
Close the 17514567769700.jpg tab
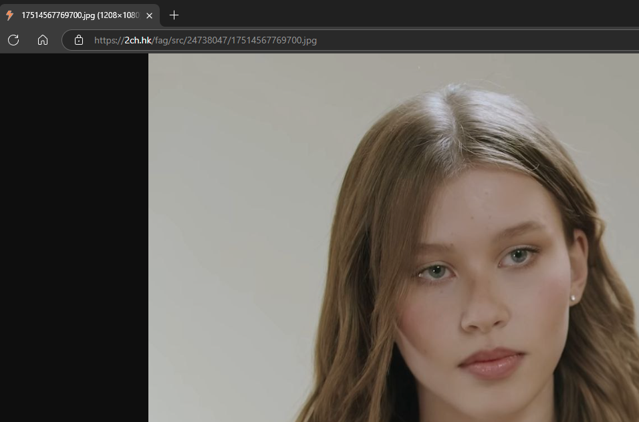pyautogui.click(x=149, y=15)
